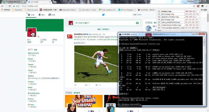This screenshot has width=209, height=112.
Task: Switch to the first browser tab
Action: tap(14, 2)
